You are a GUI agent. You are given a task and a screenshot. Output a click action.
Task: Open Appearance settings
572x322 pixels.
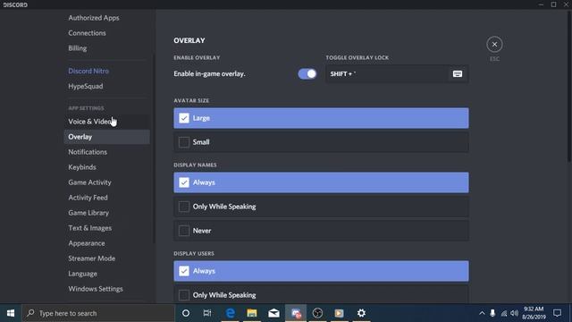[87, 243]
